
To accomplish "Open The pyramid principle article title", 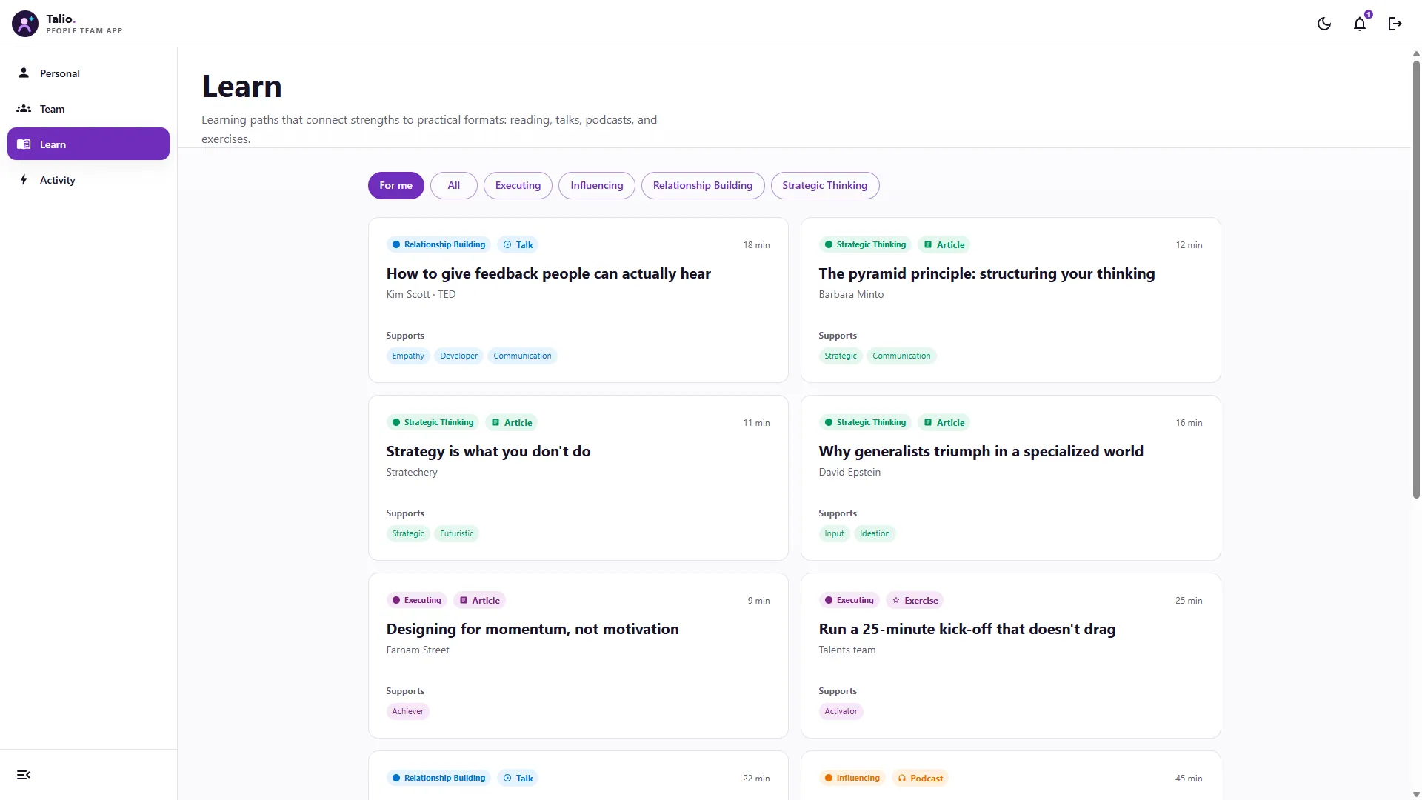I will click(987, 273).
